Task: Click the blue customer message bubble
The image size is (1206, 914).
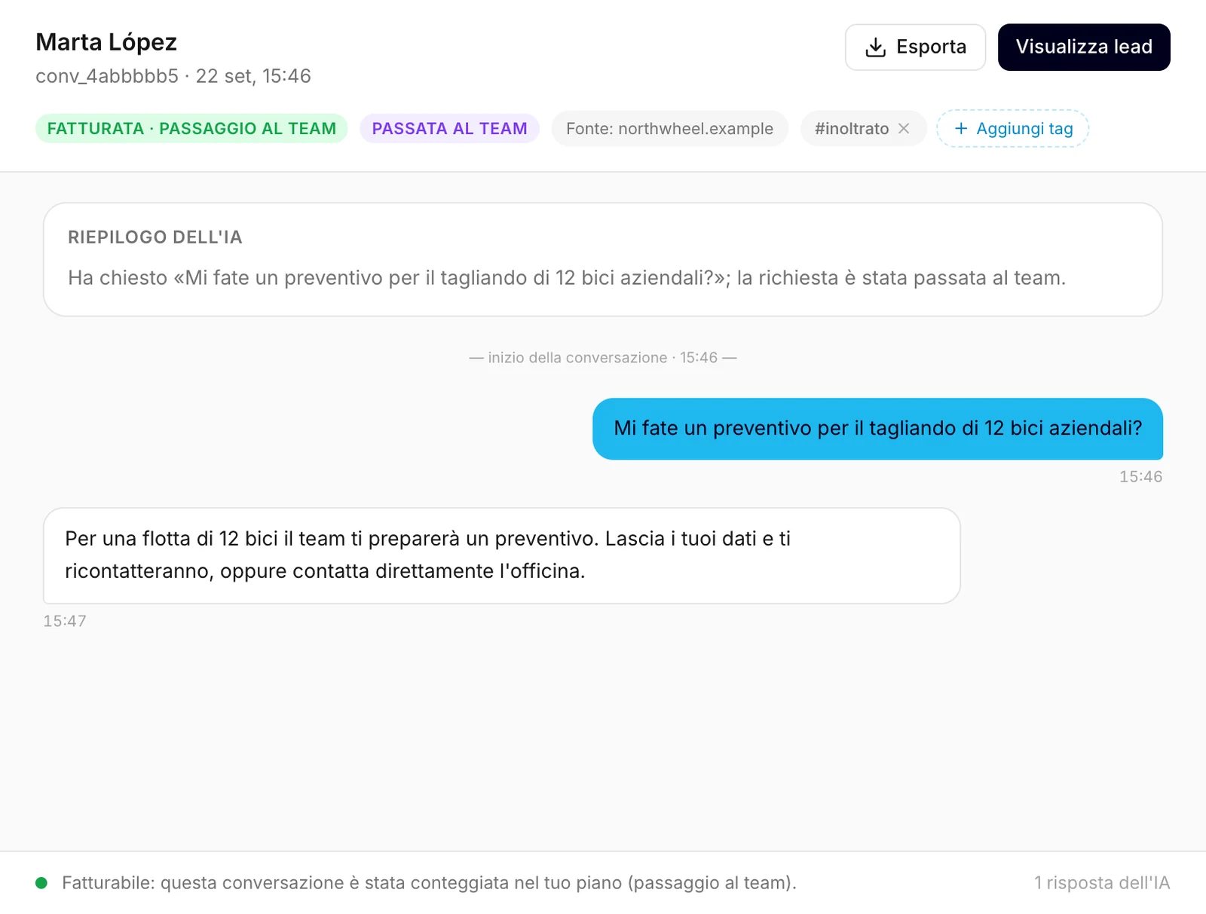Action: 877,429
